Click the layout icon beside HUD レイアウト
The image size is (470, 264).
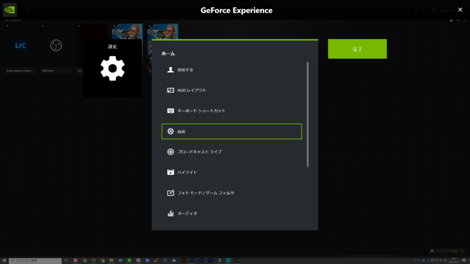[170, 90]
